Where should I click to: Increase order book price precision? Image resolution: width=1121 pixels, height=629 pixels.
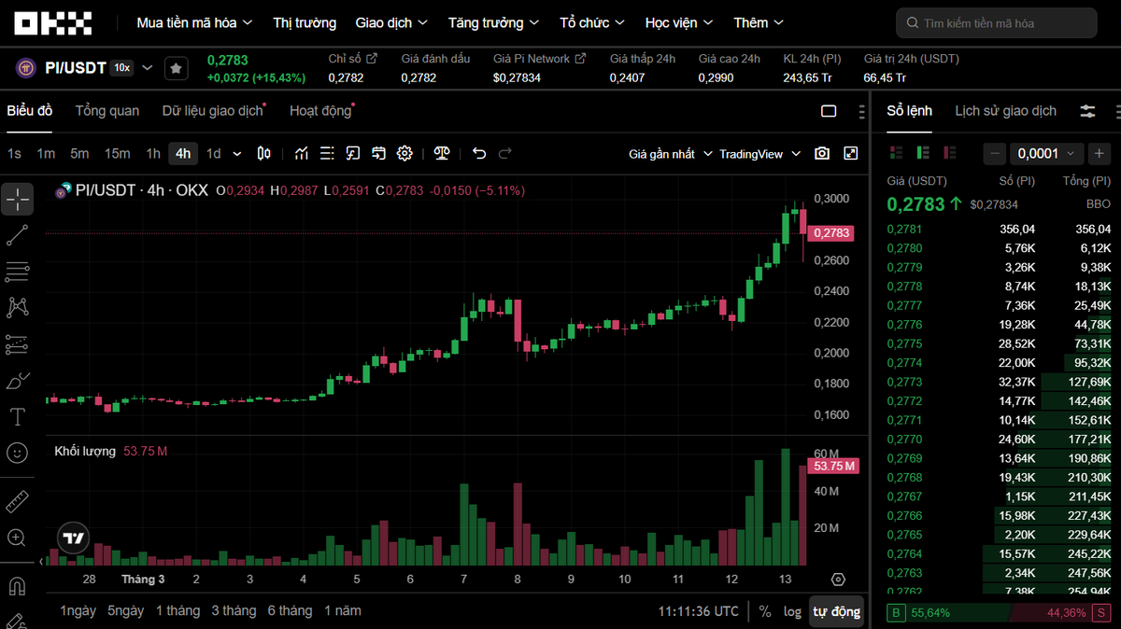(x=1100, y=153)
